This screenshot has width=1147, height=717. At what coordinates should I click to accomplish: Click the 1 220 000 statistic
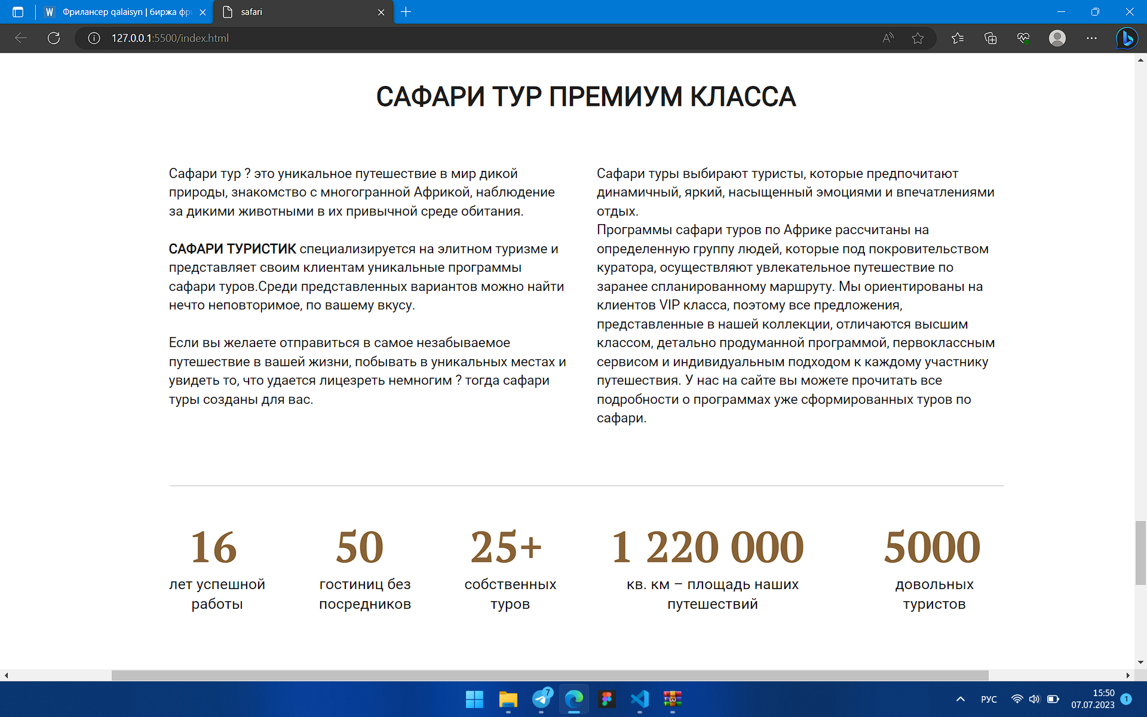click(x=707, y=547)
